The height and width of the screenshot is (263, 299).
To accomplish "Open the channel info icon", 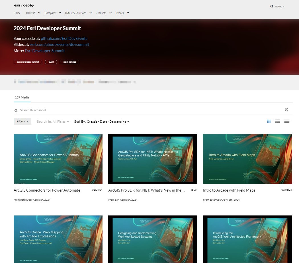I will [x=286, y=109].
